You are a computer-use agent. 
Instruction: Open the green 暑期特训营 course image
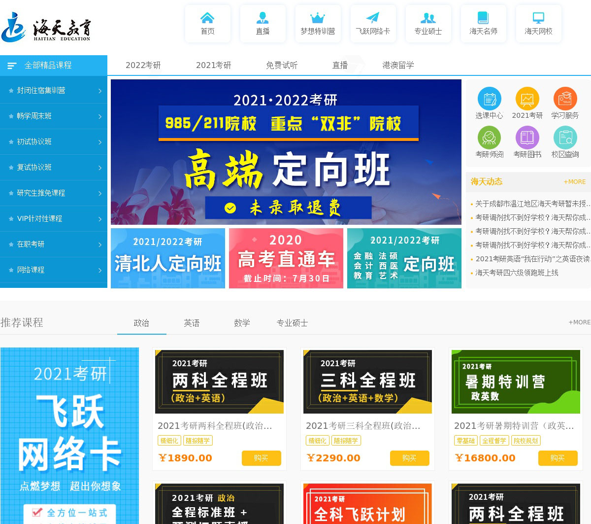pyautogui.click(x=516, y=382)
